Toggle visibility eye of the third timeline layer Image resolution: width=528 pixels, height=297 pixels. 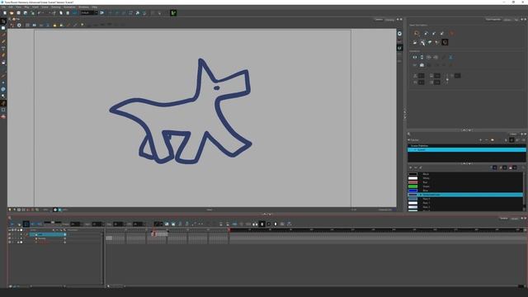pos(9,242)
